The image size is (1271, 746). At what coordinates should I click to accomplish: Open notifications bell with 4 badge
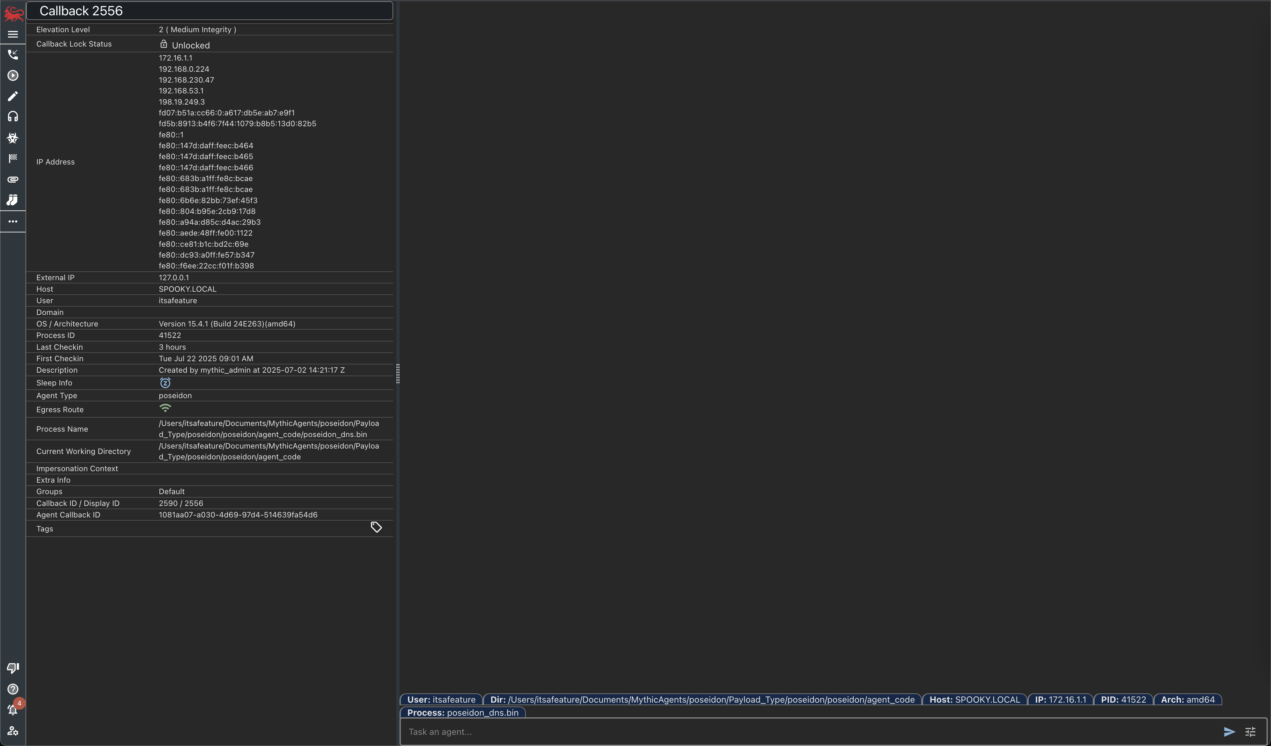pos(13,709)
